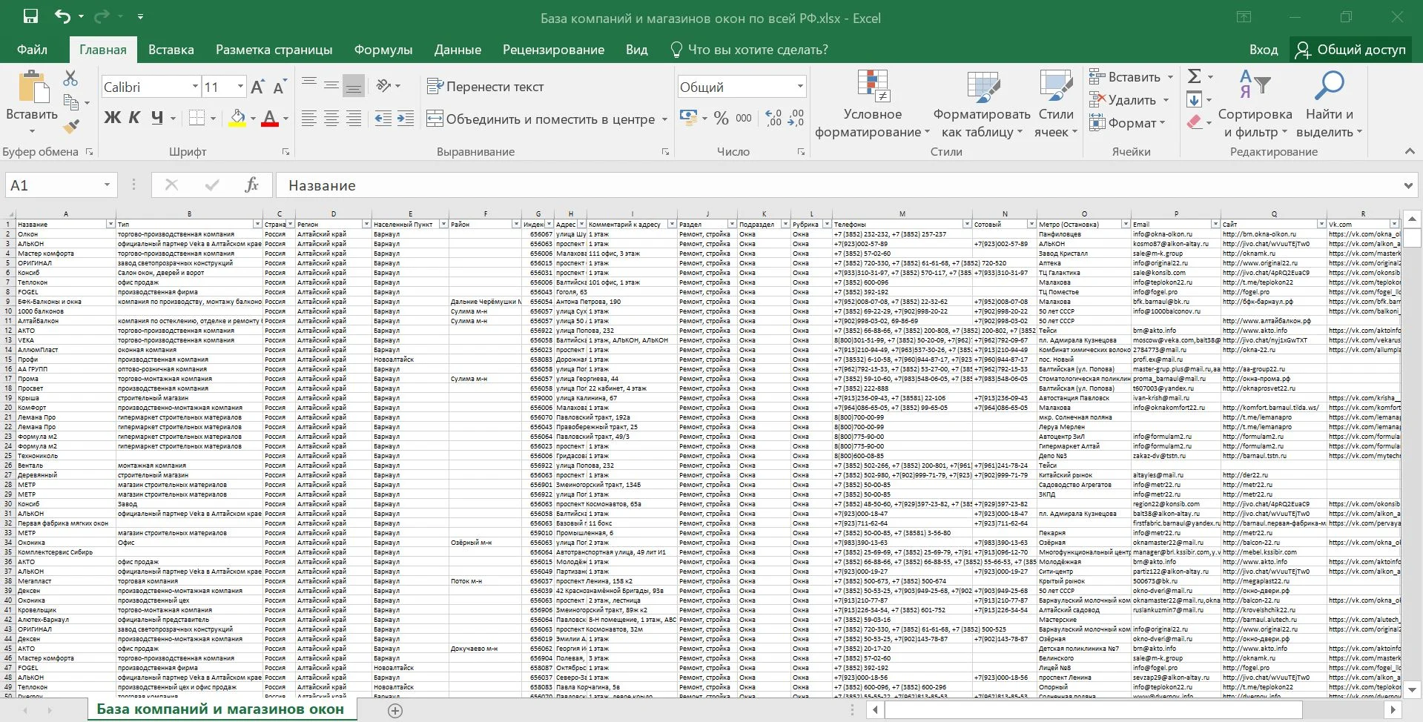Toggle italic К formatting

(134, 117)
